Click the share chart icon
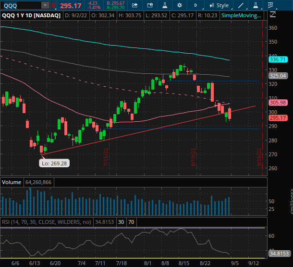 134,5
